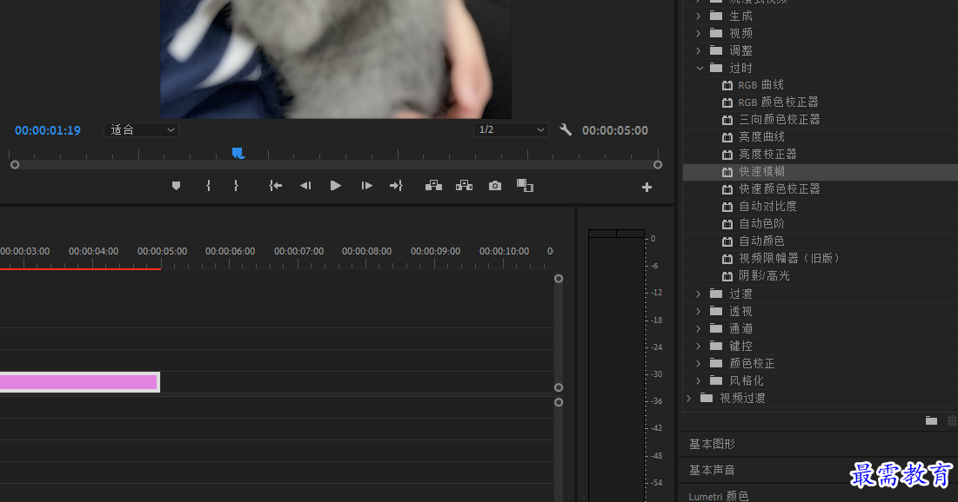Click the Lift button
The width and height of the screenshot is (958, 502).
[434, 186]
